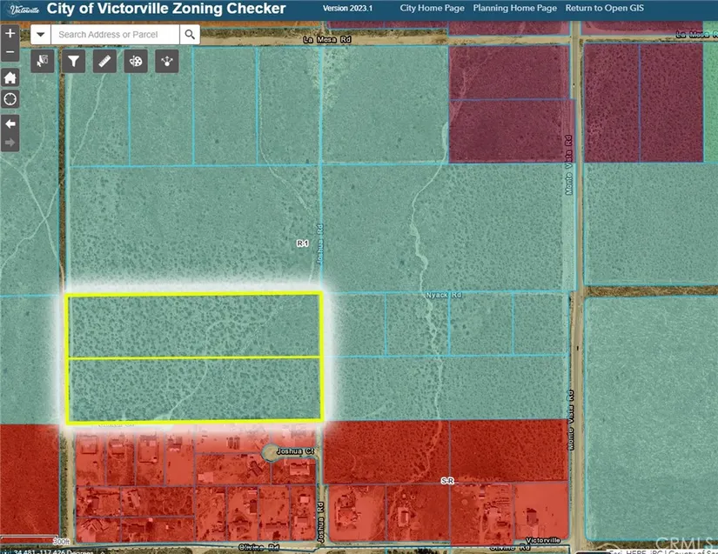This screenshot has width=718, height=554.
Task: Expand the search source dropdown arrow
Action: [41, 34]
